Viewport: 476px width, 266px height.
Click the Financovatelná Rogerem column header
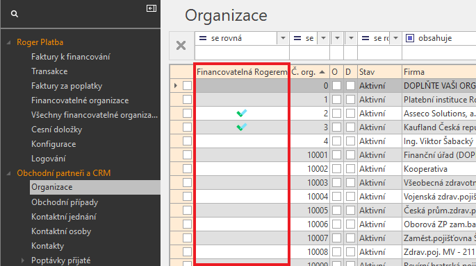point(242,72)
